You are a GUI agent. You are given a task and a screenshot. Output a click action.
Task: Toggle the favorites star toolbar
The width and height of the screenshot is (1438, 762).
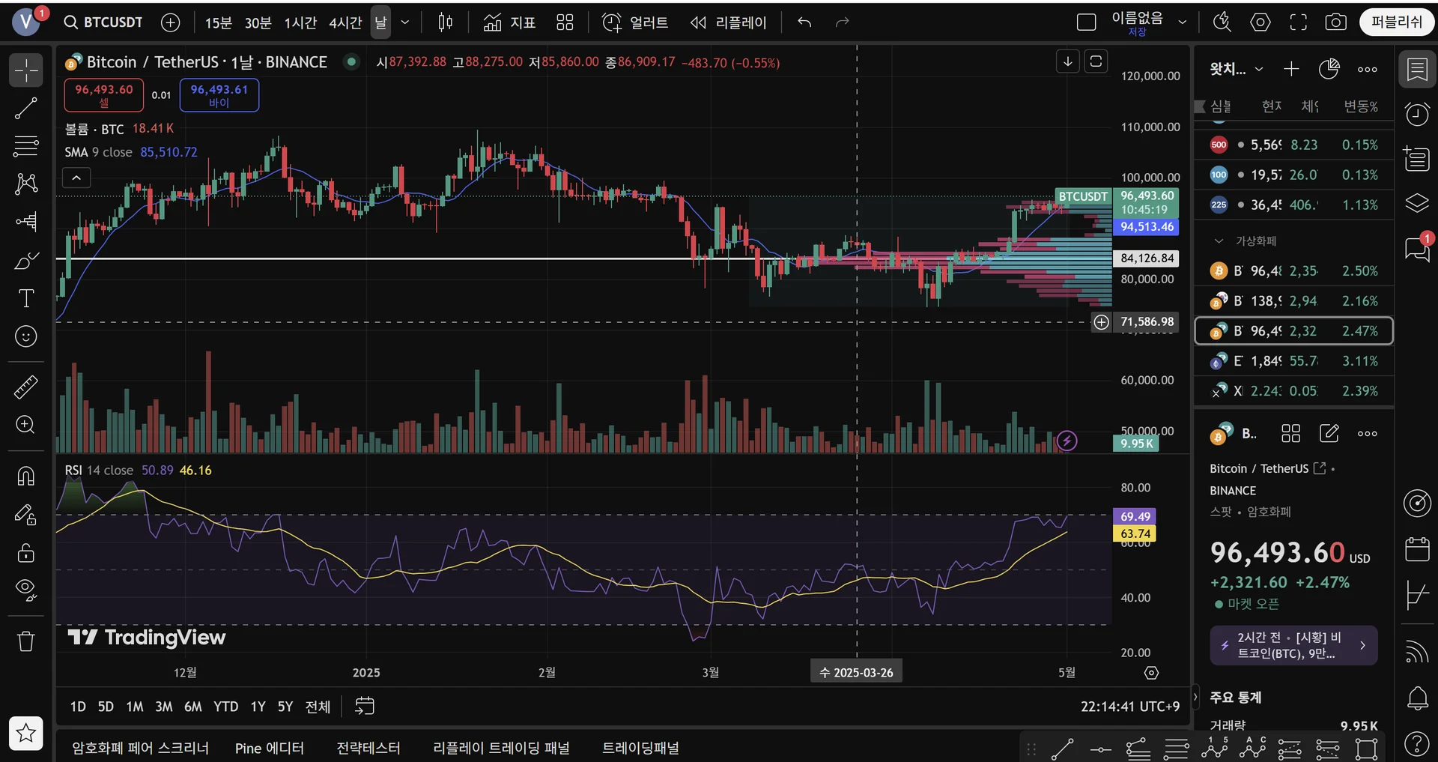pyautogui.click(x=26, y=733)
